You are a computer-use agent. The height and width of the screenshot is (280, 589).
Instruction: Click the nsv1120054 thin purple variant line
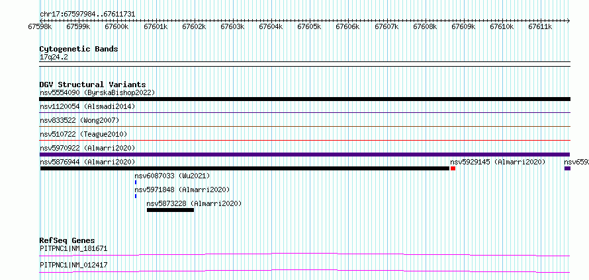click(x=304, y=112)
